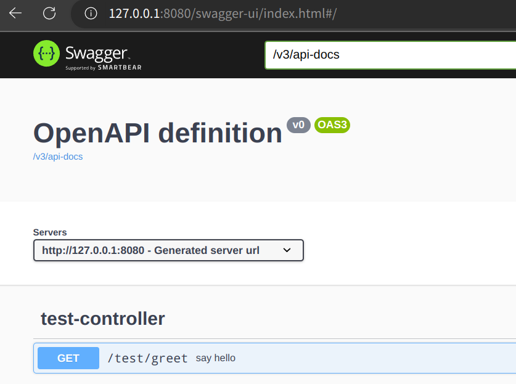516x384 pixels.
Task: Click the Servers label
Action: click(50, 232)
